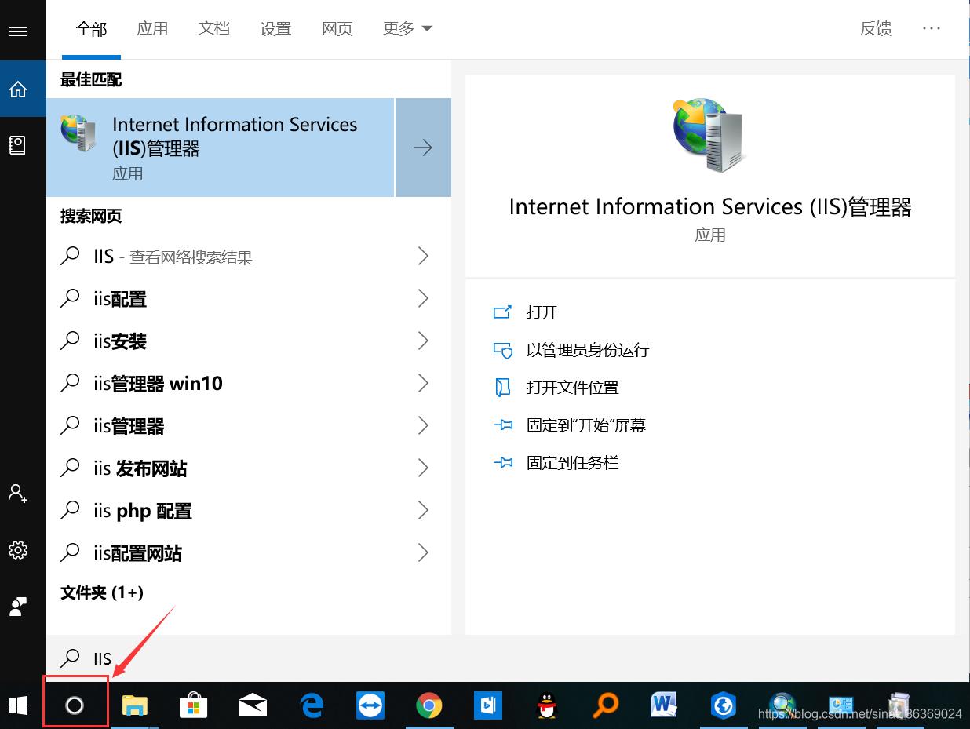Open Microsoft Word from the taskbar
Viewport: 970px width, 729px height.
pyautogui.click(x=664, y=705)
